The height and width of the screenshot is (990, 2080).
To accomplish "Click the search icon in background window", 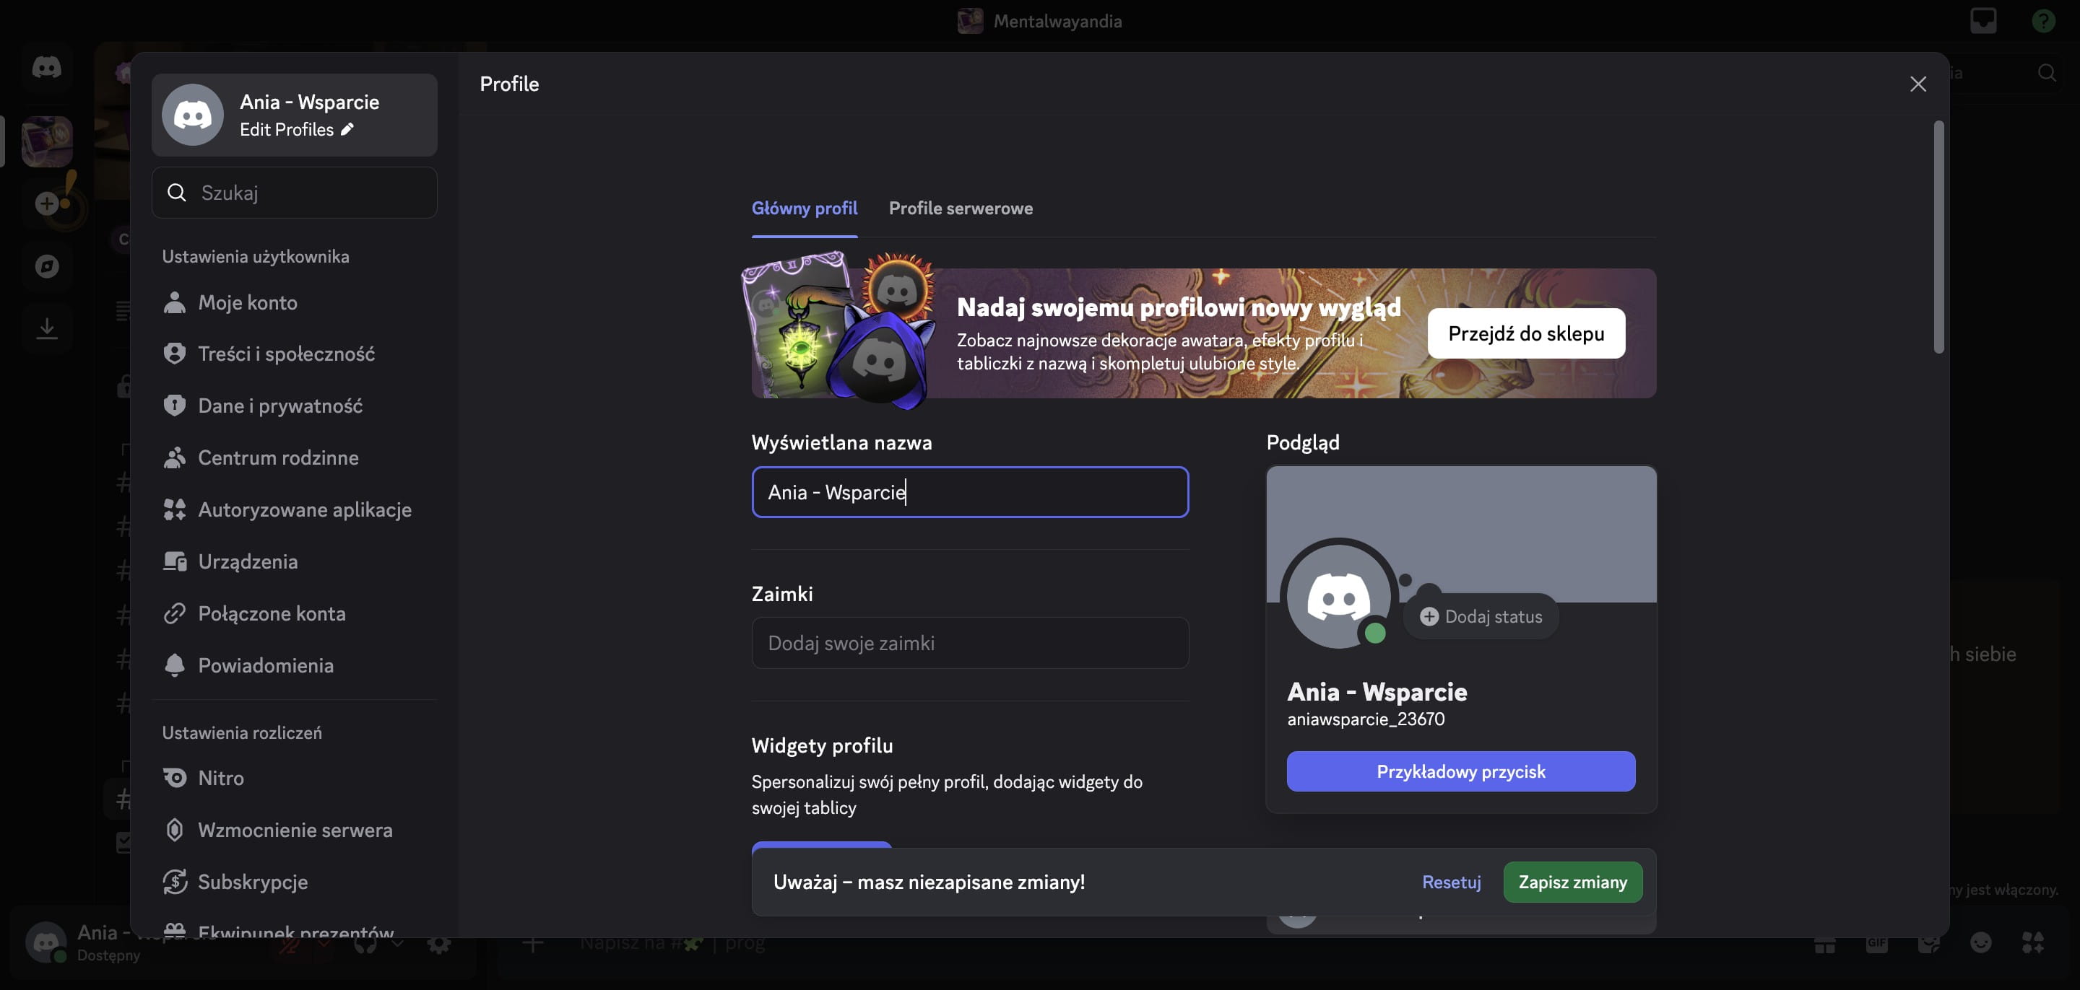I will point(2046,74).
